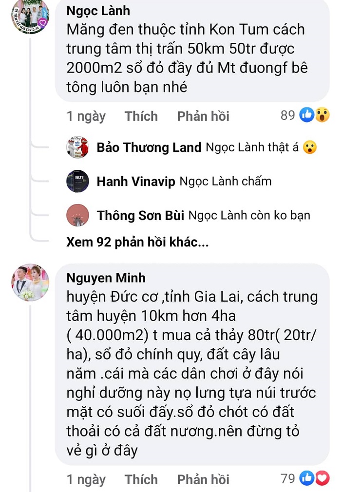
Task: Open Nguyen Minh's profile name link
Action: tap(106, 278)
